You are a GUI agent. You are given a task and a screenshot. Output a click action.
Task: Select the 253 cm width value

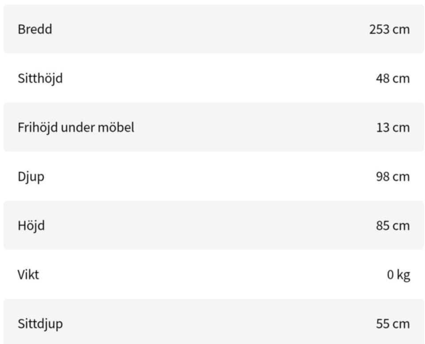tap(389, 30)
